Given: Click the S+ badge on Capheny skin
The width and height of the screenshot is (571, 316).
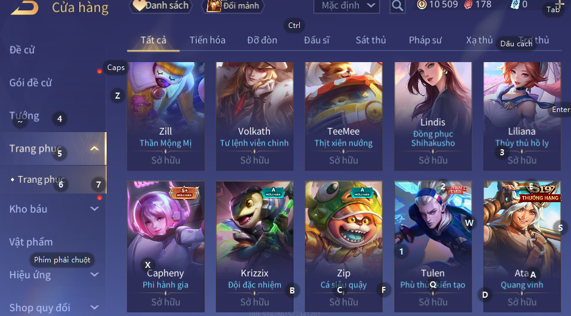Looking at the screenshot, I should click(185, 192).
